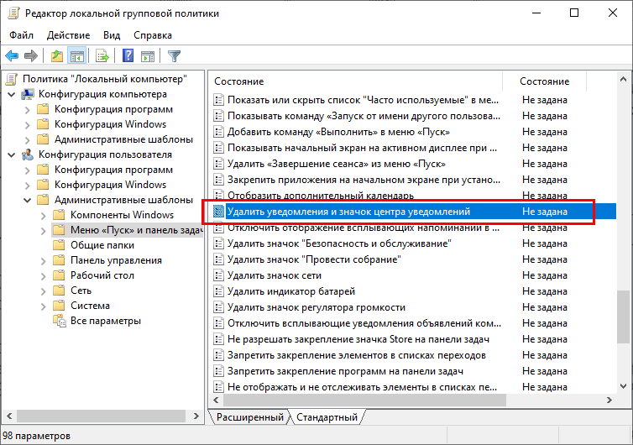Select Удалить уведомления и значок центра уведомлений
Image resolution: width=633 pixels, height=445 pixels.
click(x=414, y=212)
